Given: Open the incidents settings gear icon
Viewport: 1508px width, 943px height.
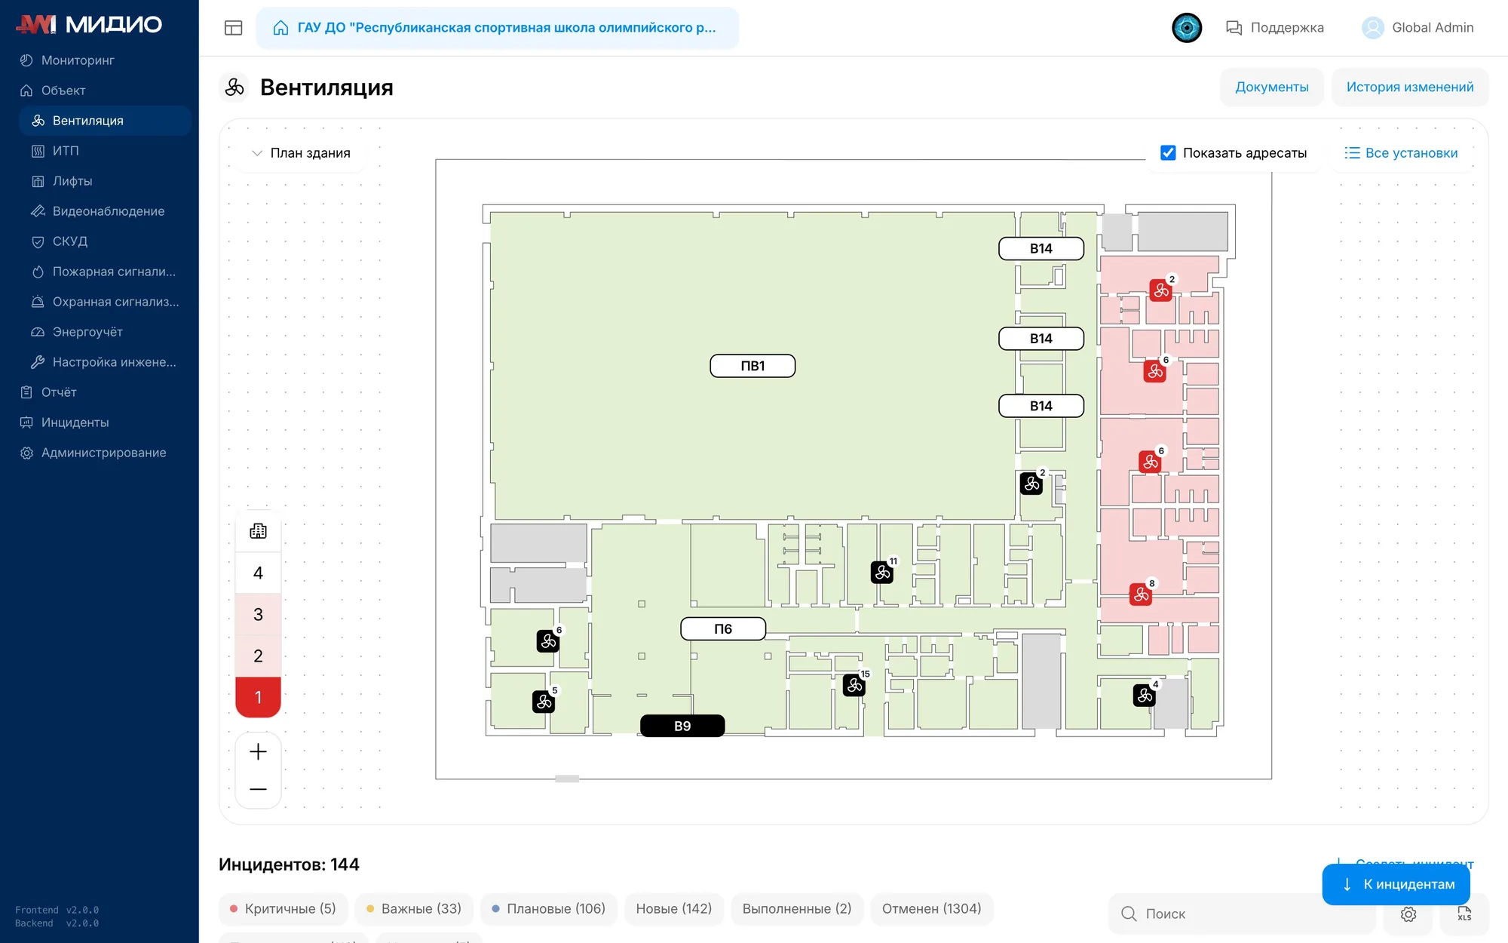Looking at the screenshot, I should (1408, 914).
